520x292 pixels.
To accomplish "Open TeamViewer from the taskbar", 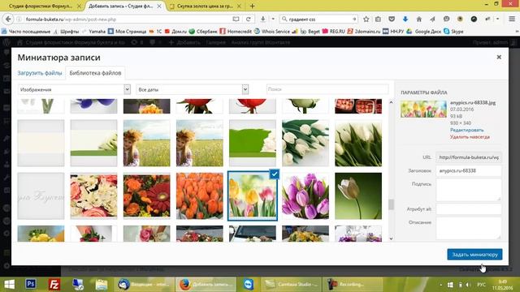I will pyautogui.click(x=248, y=285).
